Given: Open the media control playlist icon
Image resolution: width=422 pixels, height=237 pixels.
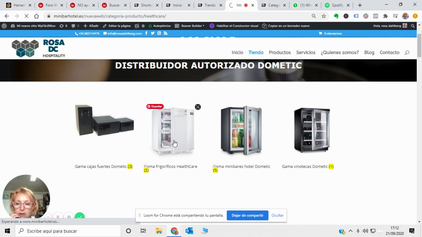Looking at the screenshot, I should tap(396, 16).
